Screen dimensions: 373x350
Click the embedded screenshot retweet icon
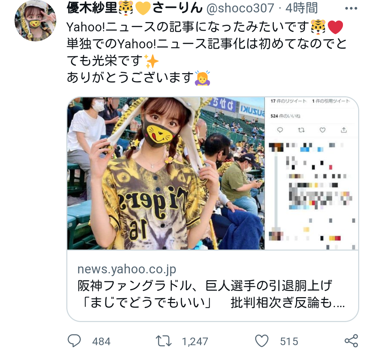pos(301,130)
